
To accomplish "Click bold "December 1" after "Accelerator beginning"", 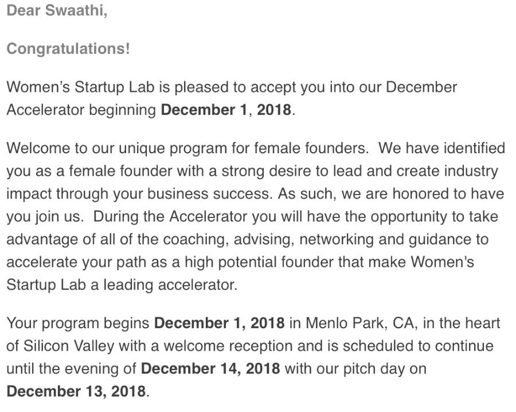I will tap(204, 110).
